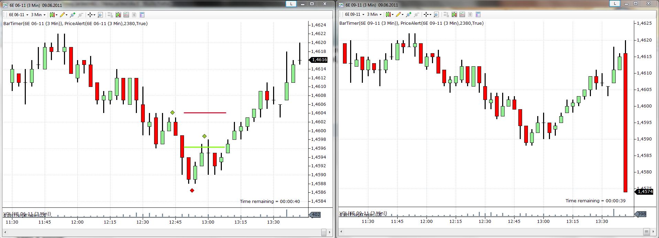Open chart Properties icon in 6E 06-11 window

coord(142,15)
